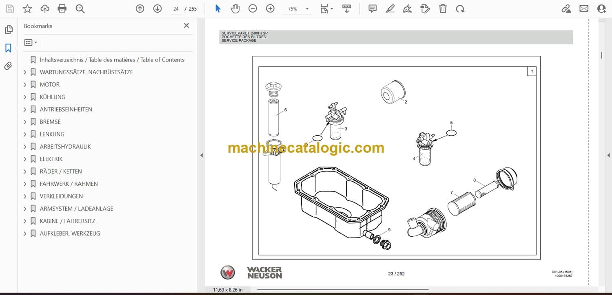Image resolution: width=612 pixels, height=295 pixels.
Task: Toggle the Bookmarks panel sidebar icon
Action: 8,48
